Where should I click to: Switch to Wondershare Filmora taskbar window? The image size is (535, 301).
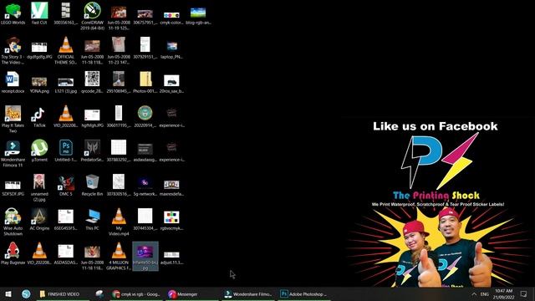coord(248,293)
